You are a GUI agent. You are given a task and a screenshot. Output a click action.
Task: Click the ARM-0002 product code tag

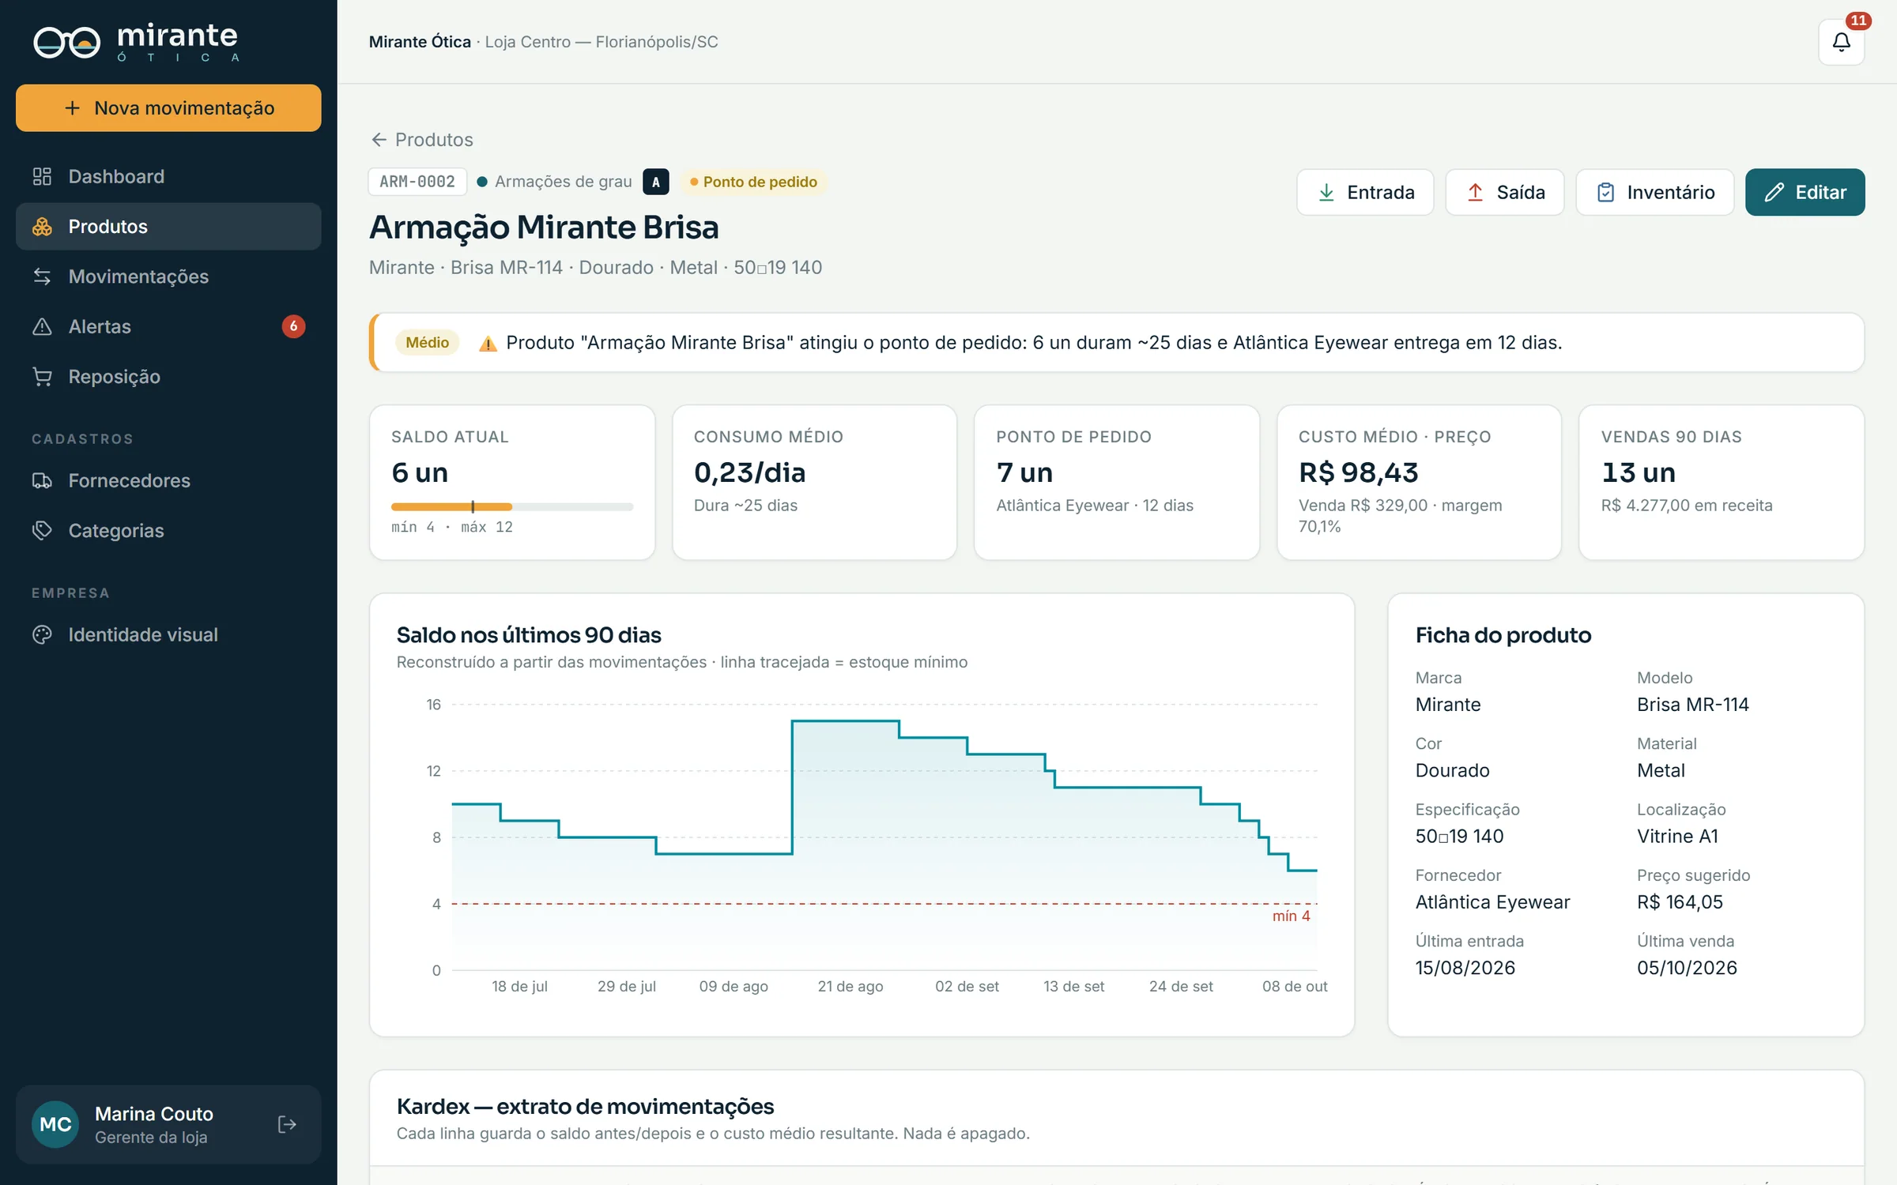pos(417,182)
